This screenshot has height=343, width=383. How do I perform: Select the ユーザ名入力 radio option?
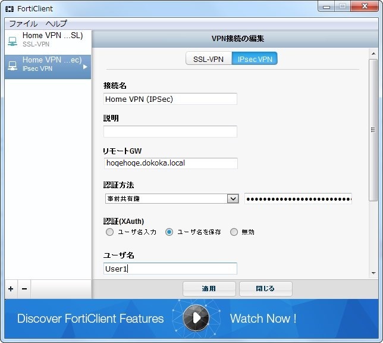109,232
